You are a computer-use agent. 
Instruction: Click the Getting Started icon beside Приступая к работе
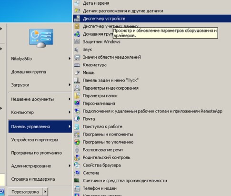[x=77, y=127]
